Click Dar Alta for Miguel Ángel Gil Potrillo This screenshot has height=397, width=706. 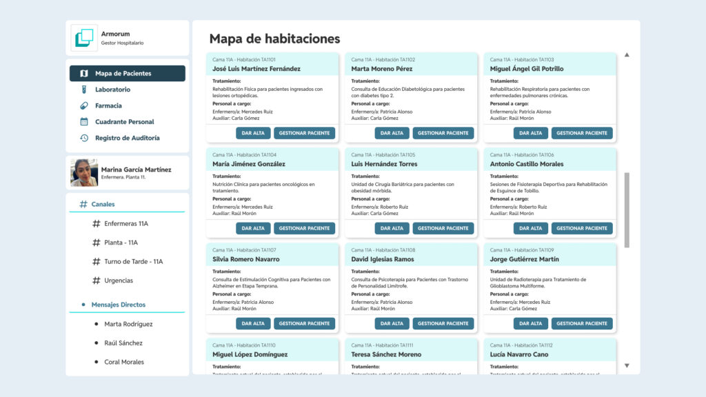(530, 133)
